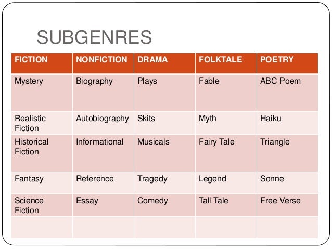Click the Tragedy table cell
This screenshot has width=332, height=249.
(152, 179)
